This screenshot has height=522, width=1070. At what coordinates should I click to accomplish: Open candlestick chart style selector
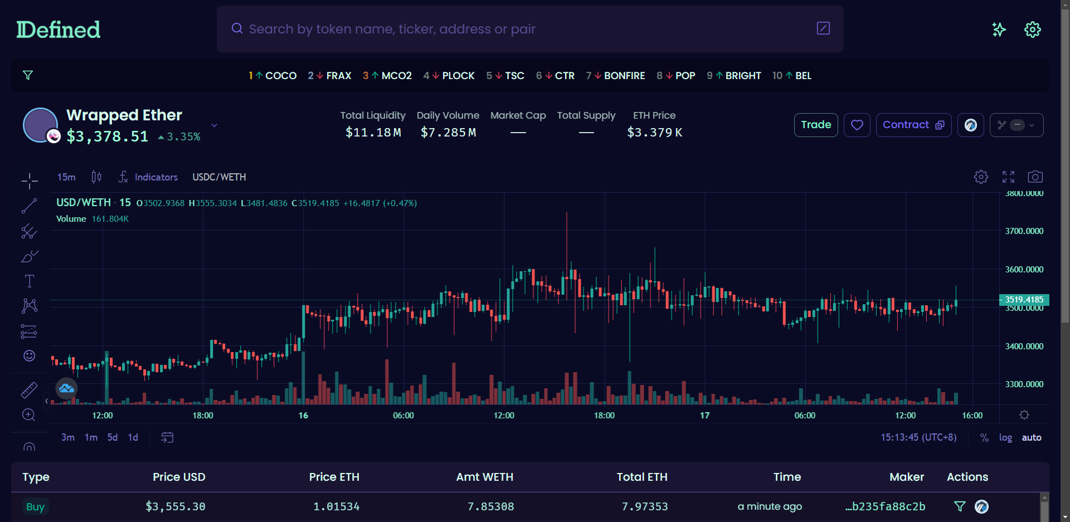click(x=96, y=177)
